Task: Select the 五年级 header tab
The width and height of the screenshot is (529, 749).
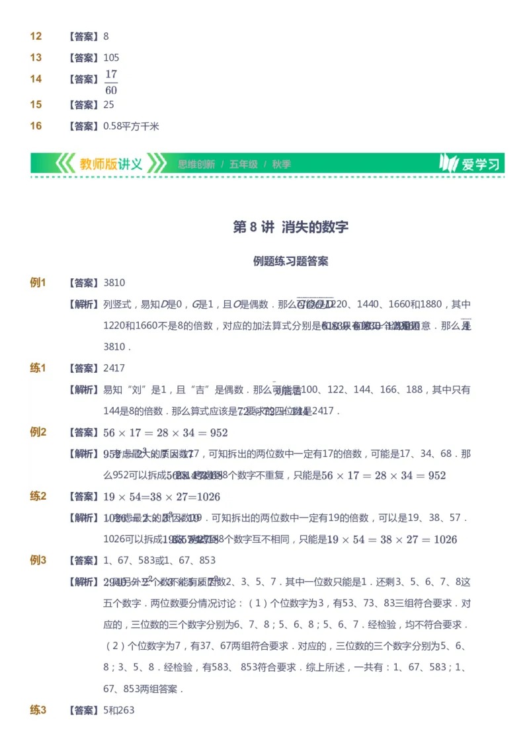Action: (x=243, y=163)
